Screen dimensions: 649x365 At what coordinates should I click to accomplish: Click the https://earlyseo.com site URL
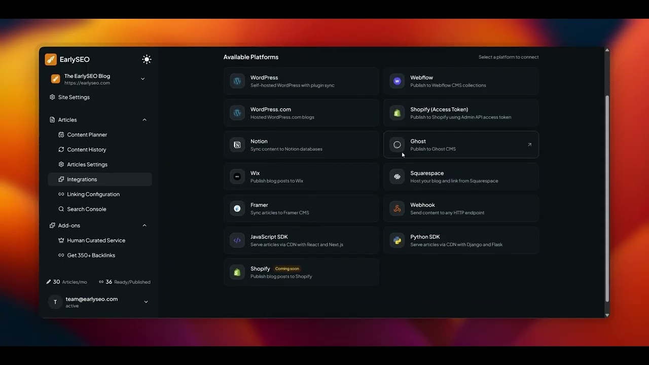87,83
